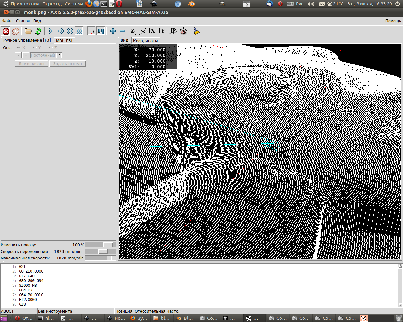Screen dimensions: 403x322
Task: Click the open G-code file folder icon
Action: click(x=28, y=31)
